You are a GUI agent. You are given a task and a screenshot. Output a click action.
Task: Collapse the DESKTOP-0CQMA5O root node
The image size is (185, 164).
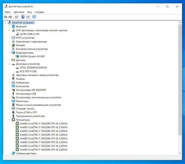tap(5, 23)
